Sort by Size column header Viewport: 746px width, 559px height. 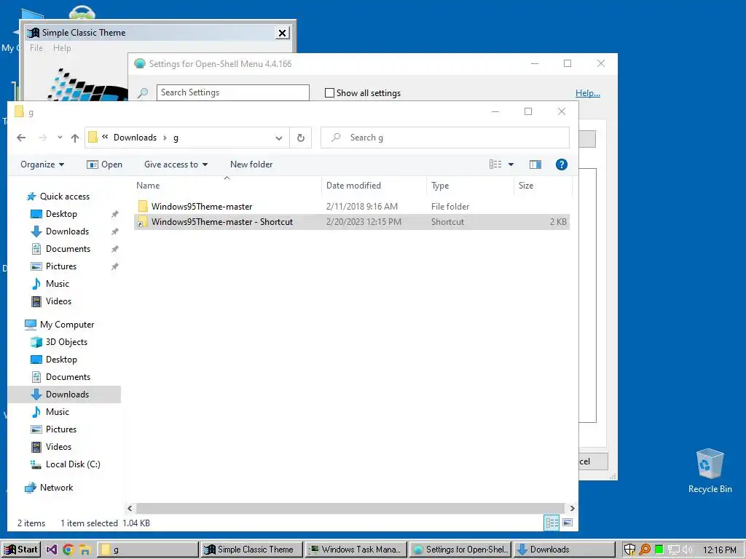coord(542,186)
